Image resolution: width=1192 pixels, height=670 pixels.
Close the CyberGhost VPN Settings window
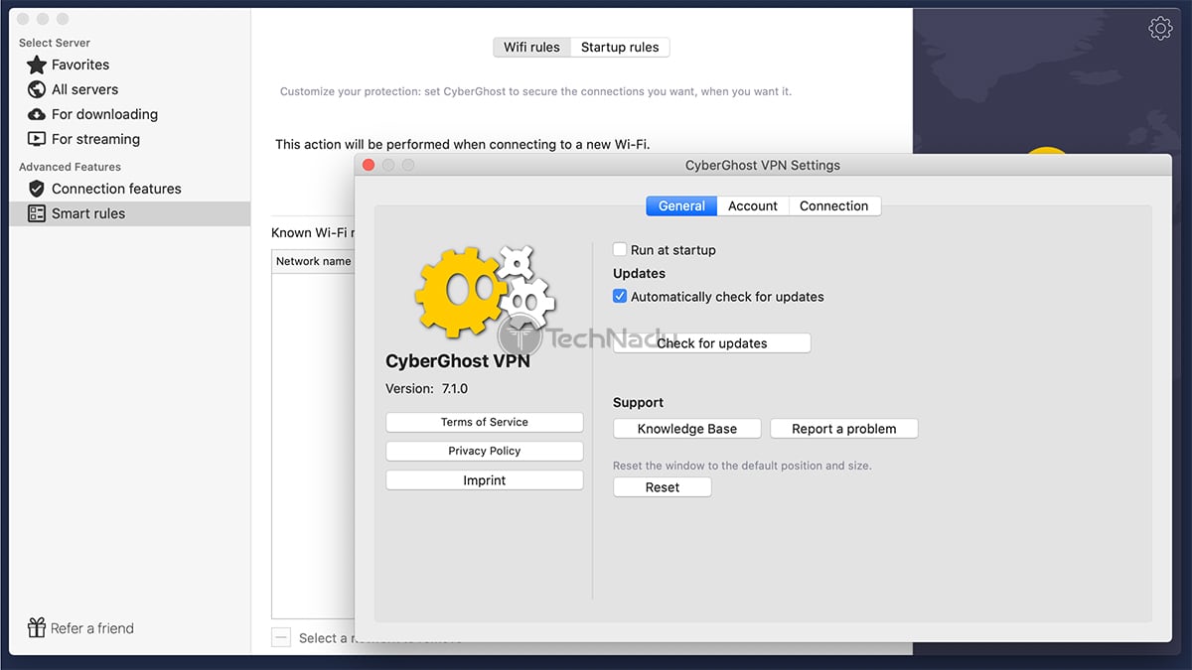pos(369,165)
